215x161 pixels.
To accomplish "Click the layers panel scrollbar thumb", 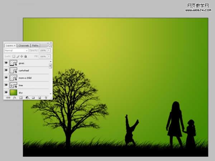I will (50, 66).
